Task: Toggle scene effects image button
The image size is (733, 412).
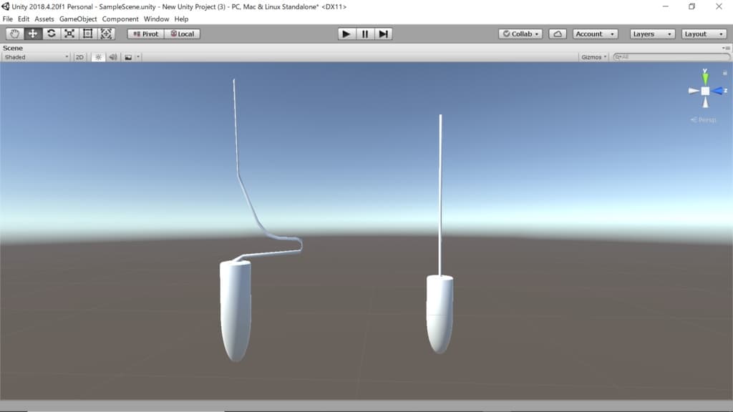Action: point(128,57)
